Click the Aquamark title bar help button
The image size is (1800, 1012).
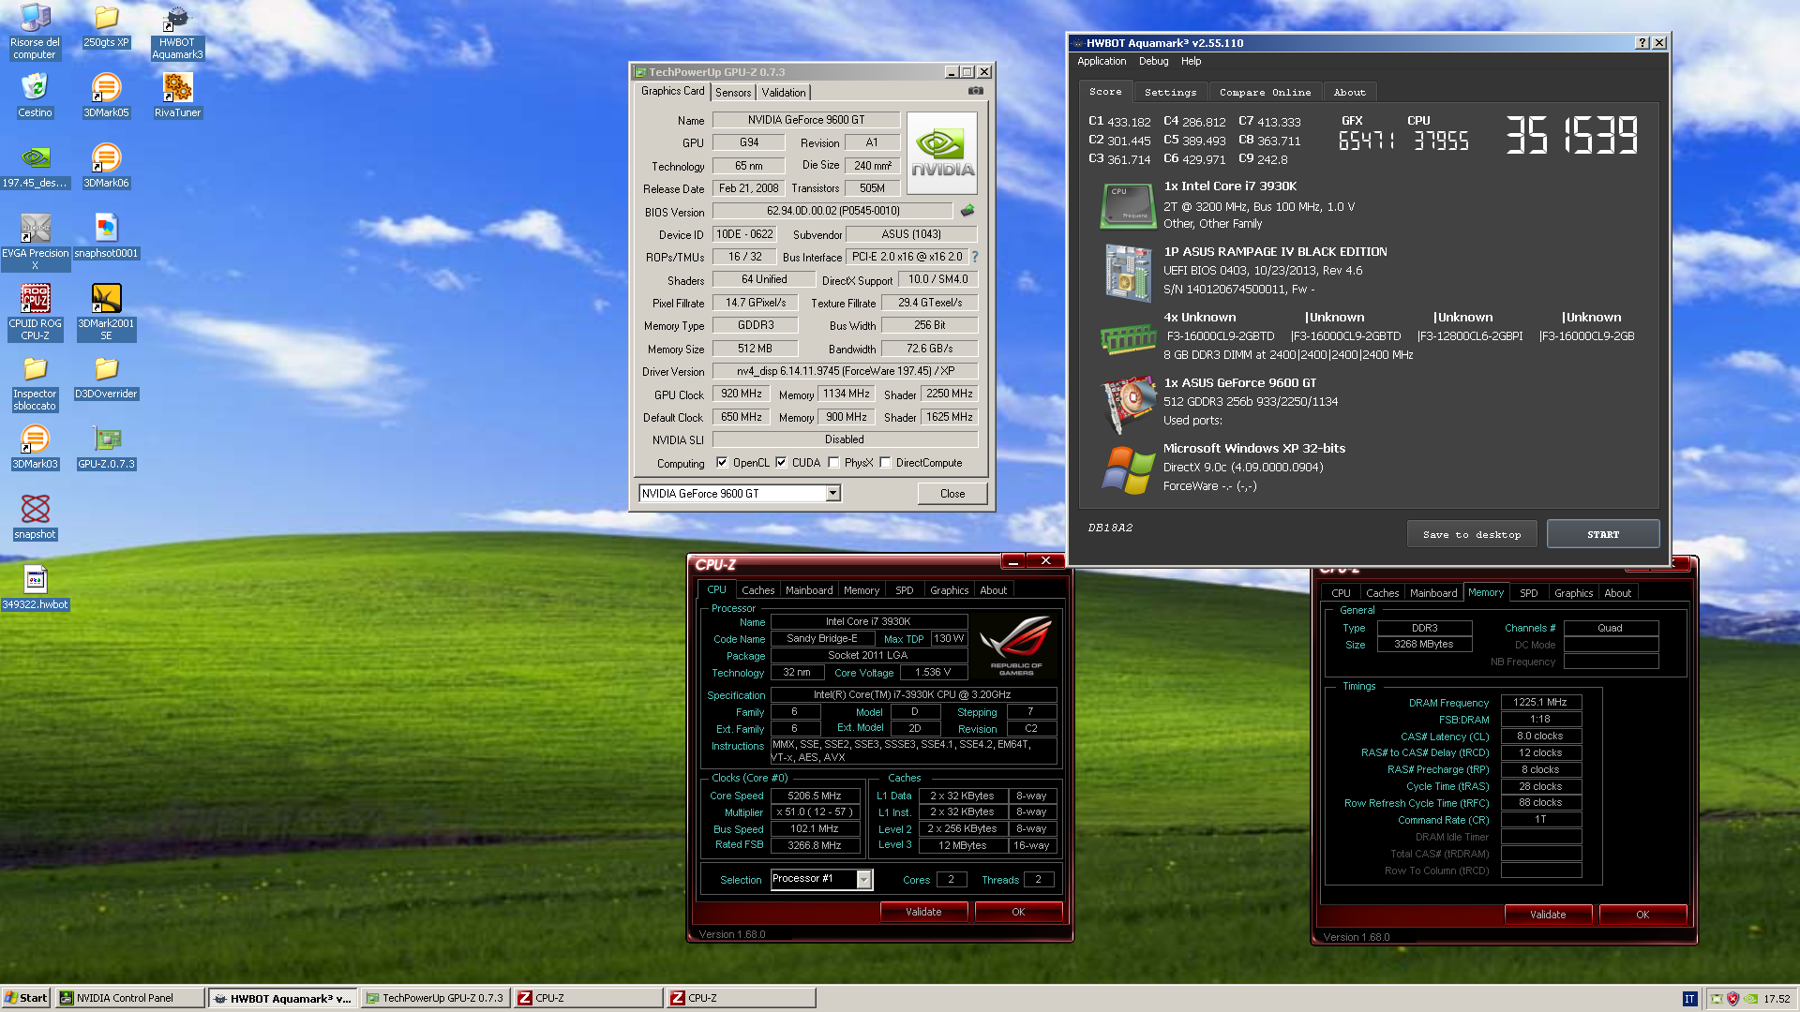tap(1642, 43)
